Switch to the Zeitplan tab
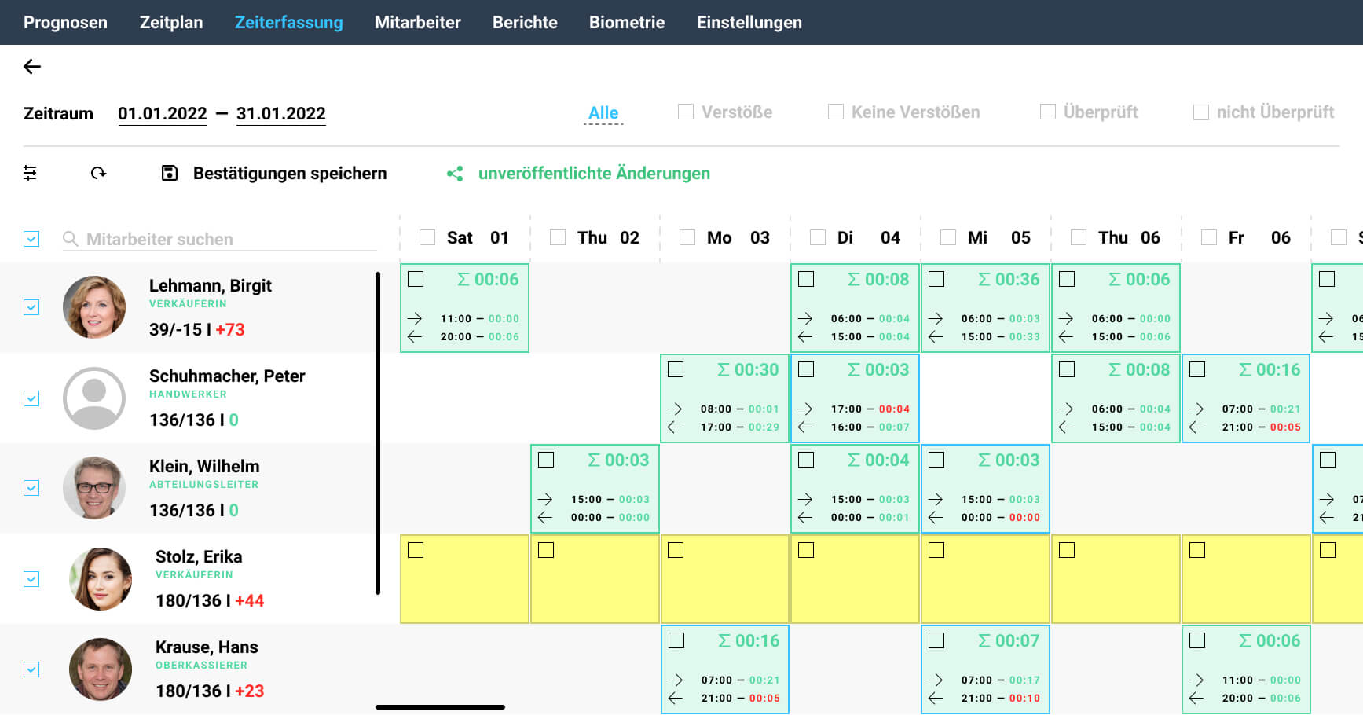The image size is (1363, 715). point(171,22)
